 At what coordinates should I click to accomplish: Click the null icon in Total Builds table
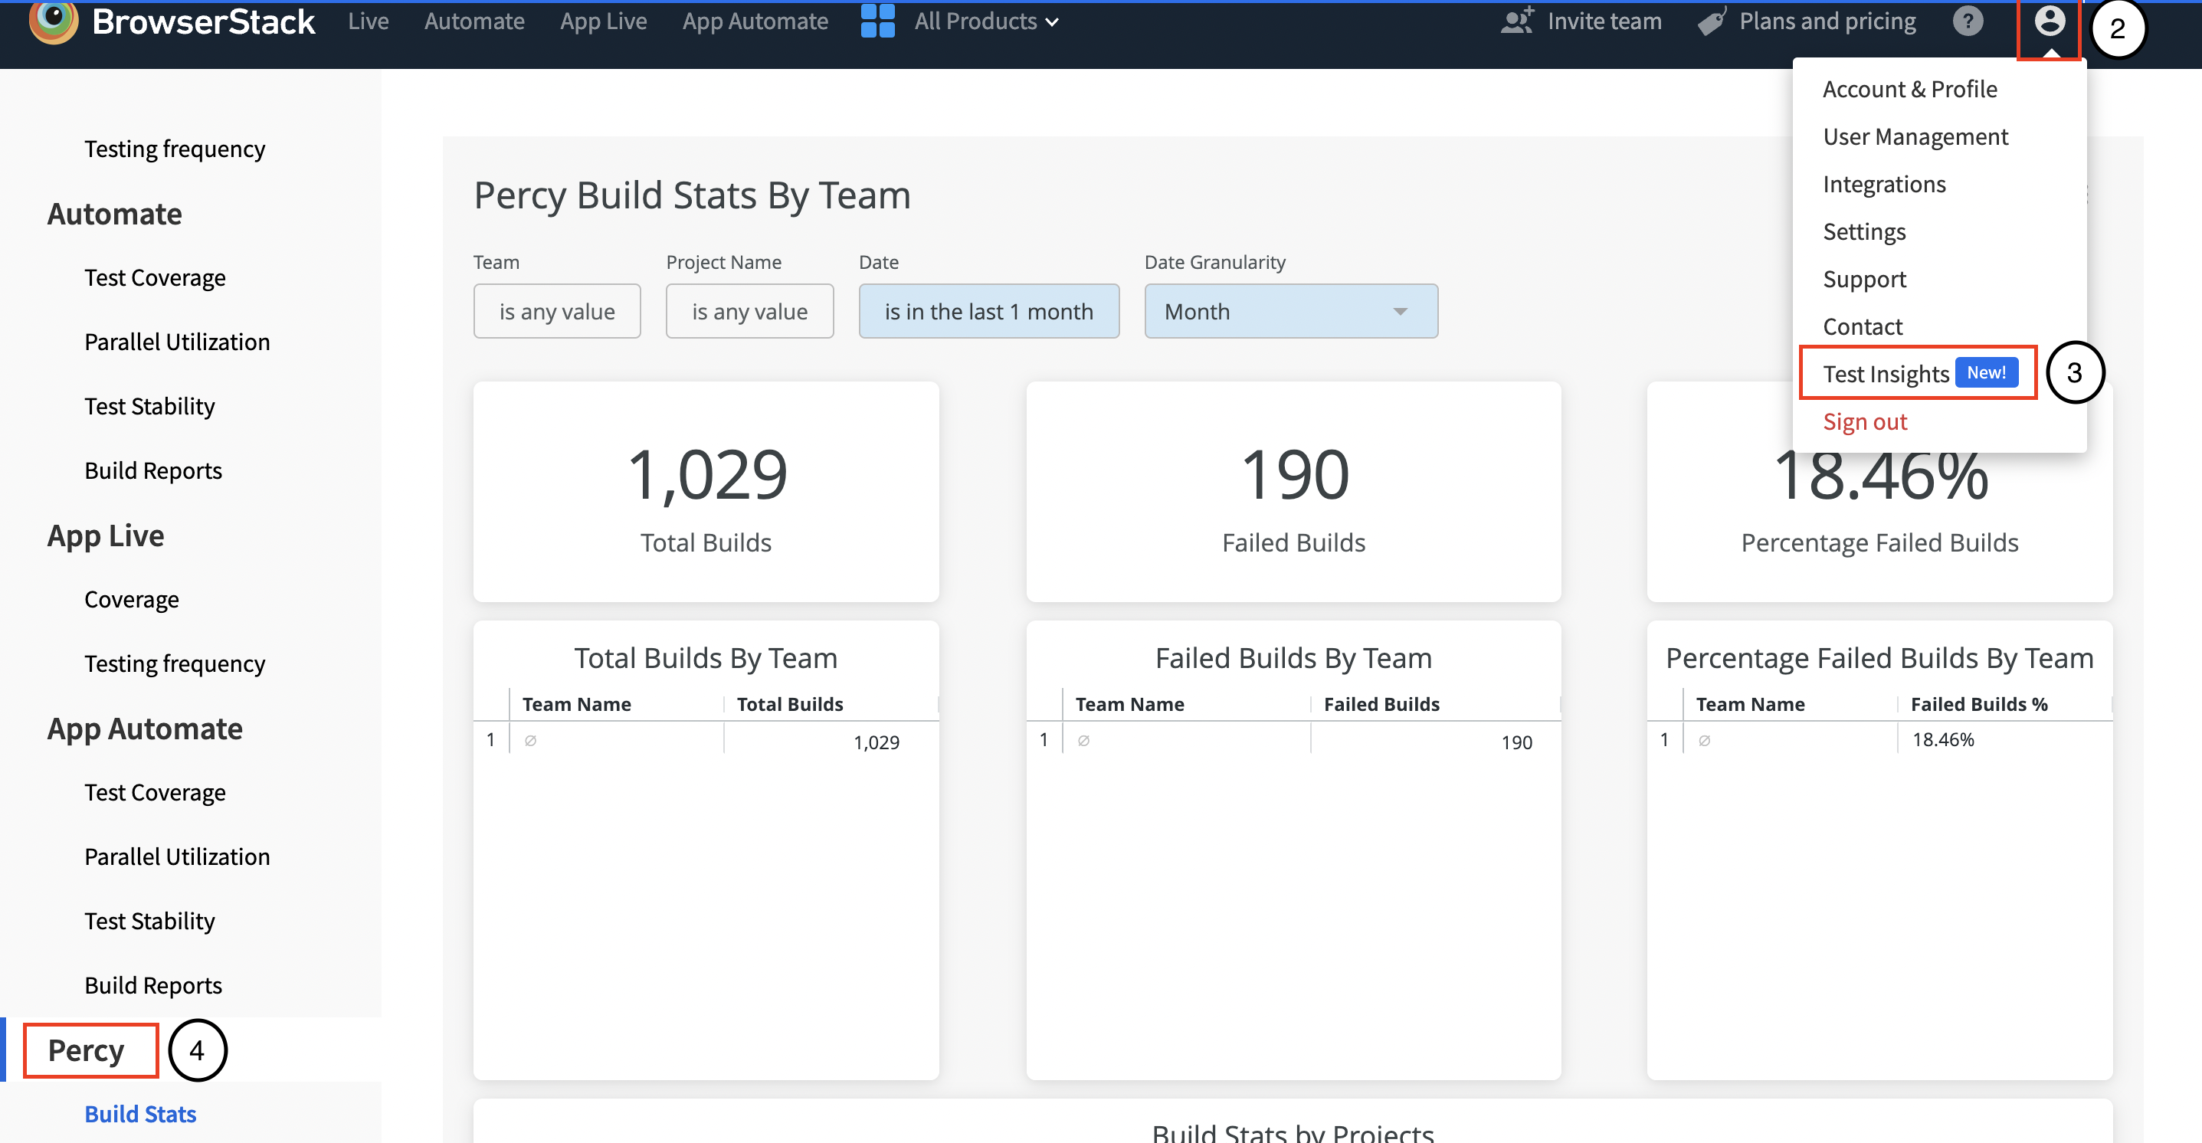click(530, 740)
